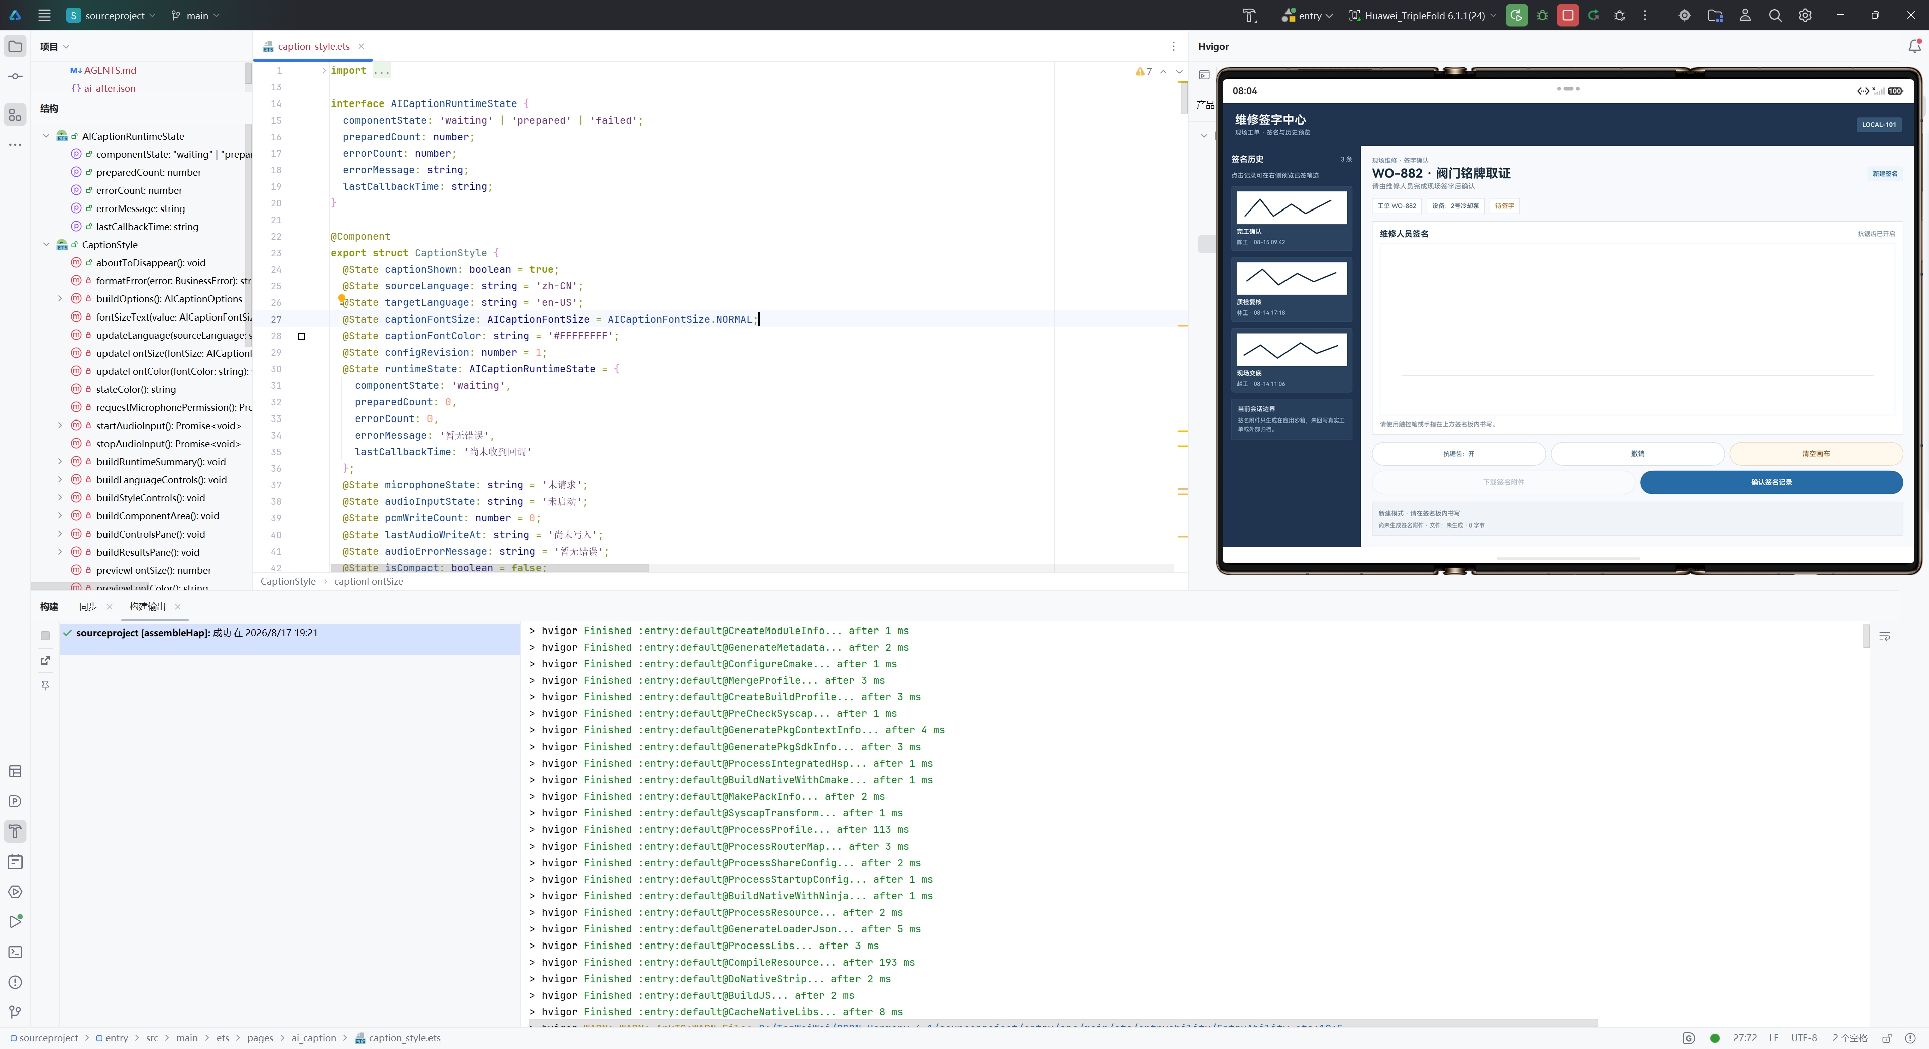The image size is (1929, 1049).
Task: Select CaptionStyle in the breadcrumb
Action: (x=288, y=581)
